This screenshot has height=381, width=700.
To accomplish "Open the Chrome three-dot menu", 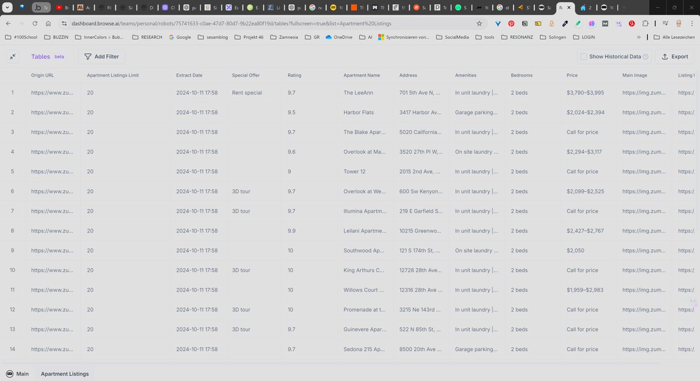I will 692,23.
